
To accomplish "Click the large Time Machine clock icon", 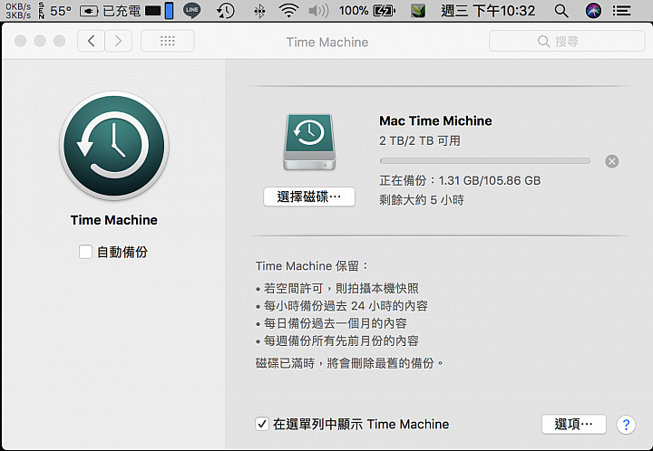I will click(114, 146).
